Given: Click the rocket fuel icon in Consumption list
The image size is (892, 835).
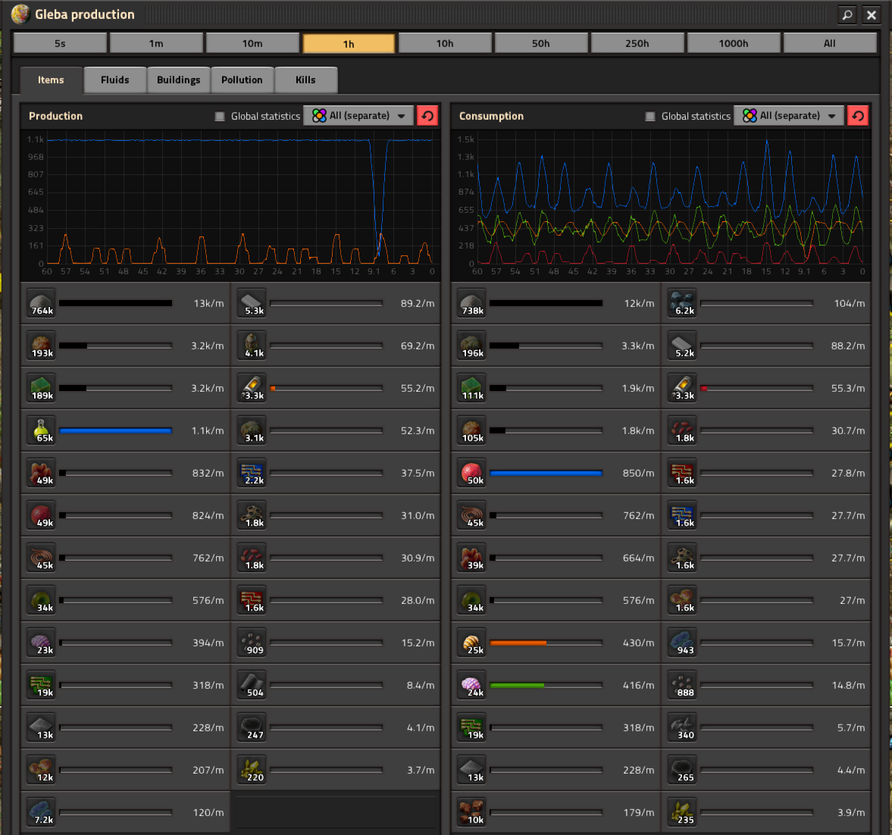Looking at the screenshot, I should click(x=682, y=388).
